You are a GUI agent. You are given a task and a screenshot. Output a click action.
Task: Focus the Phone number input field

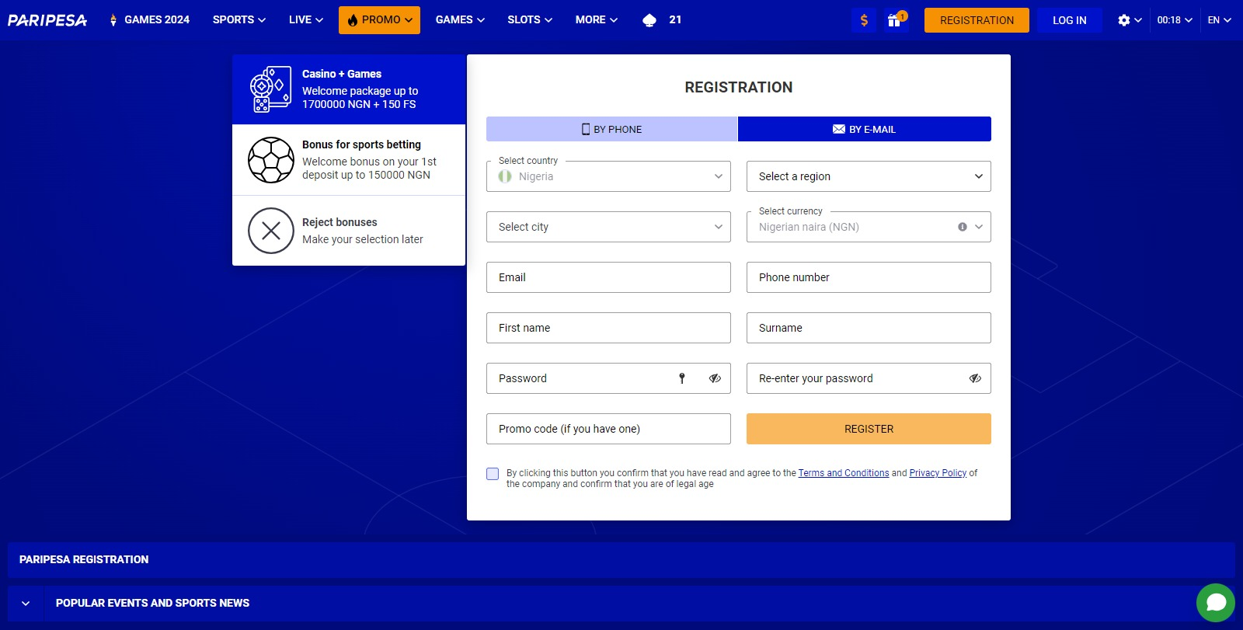pyautogui.click(x=869, y=277)
